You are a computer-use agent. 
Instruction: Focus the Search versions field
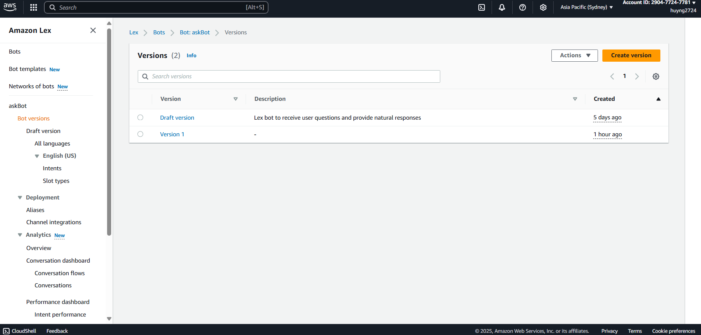(x=289, y=76)
